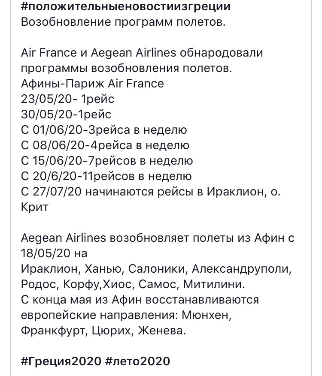
Task: Click the '30/05/20-1рейс' line
Action: (x=66, y=114)
